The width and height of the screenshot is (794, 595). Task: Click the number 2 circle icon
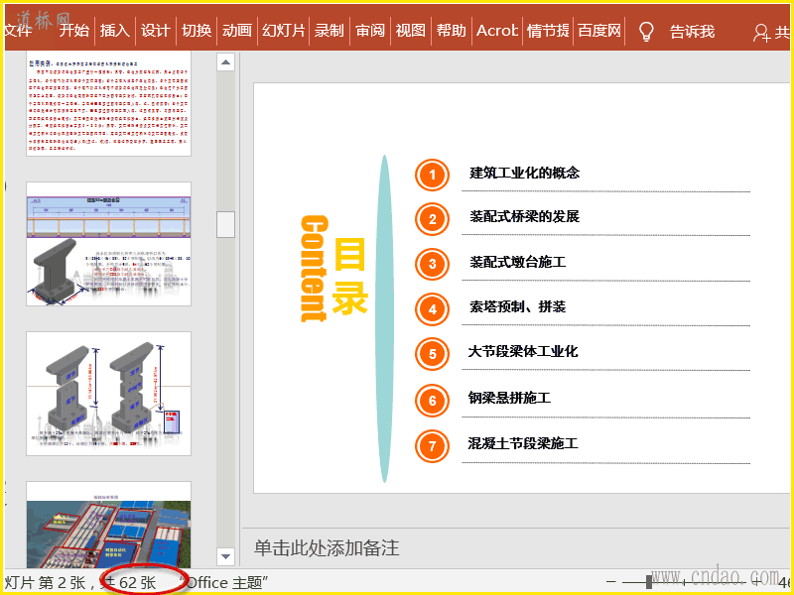click(432, 219)
